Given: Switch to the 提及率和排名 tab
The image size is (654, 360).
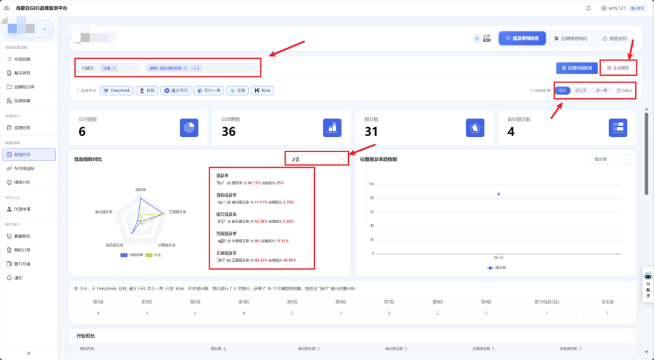Looking at the screenshot, I should point(522,38).
